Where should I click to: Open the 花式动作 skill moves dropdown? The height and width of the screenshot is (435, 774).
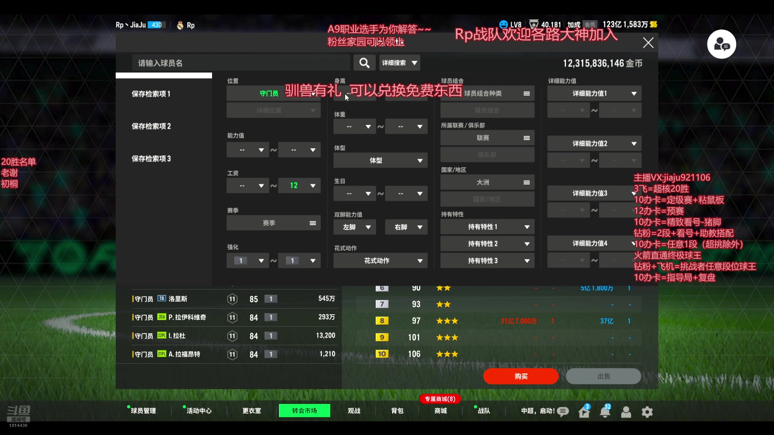pos(380,261)
